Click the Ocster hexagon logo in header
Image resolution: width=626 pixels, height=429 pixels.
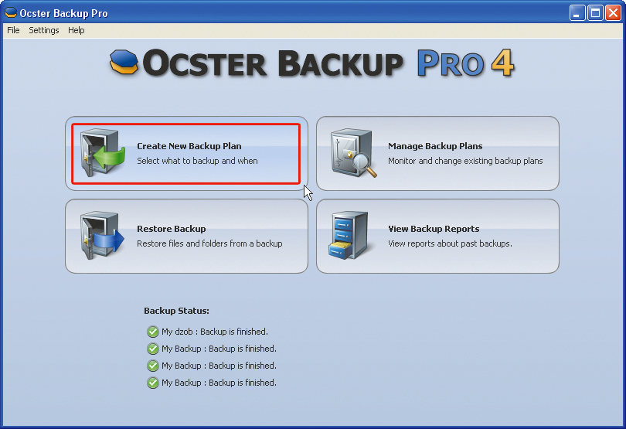pos(124,63)
